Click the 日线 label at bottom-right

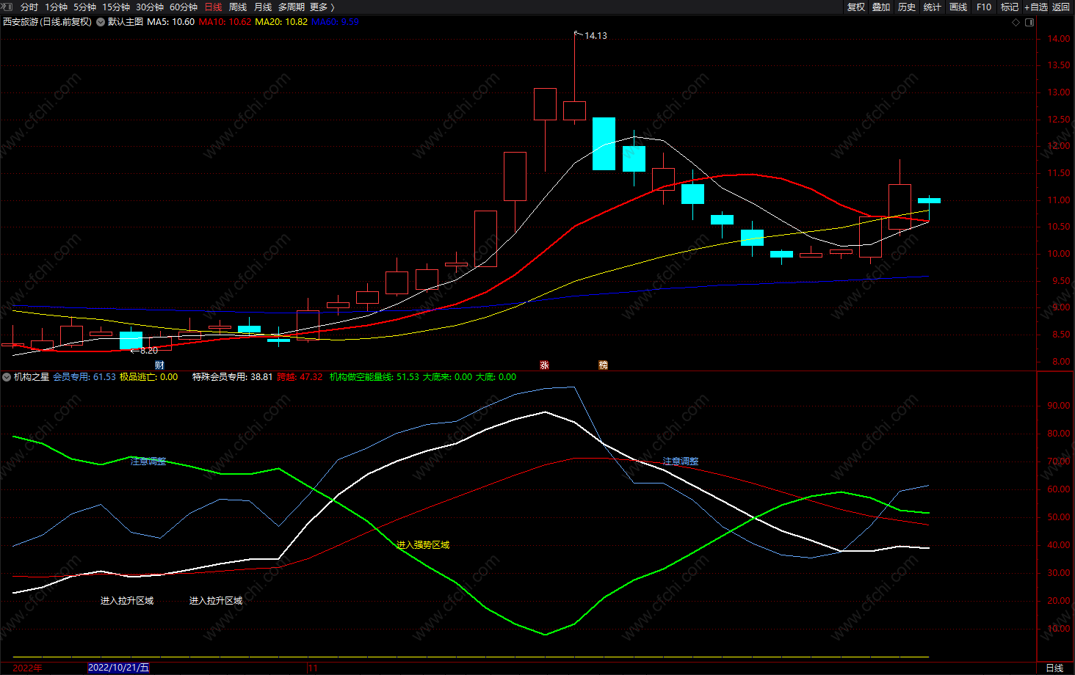[1054, 668]
